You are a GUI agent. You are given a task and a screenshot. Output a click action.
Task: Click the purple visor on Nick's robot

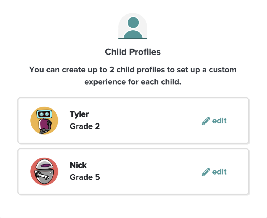(46, 165)
